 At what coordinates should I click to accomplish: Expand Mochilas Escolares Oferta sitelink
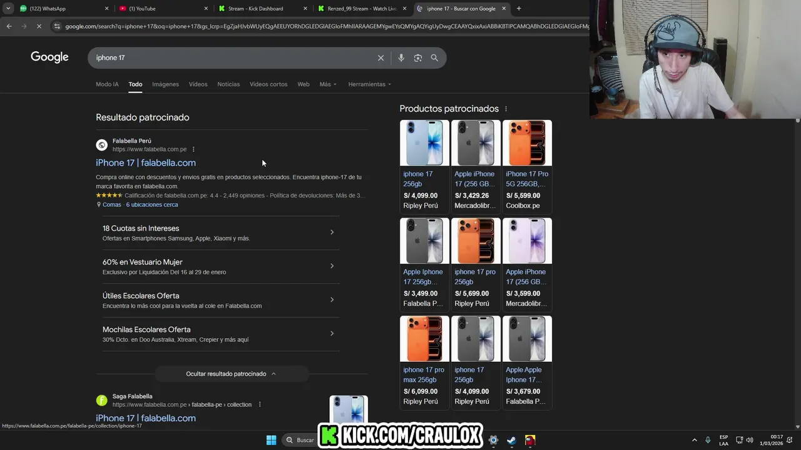[x=221, y=334]
